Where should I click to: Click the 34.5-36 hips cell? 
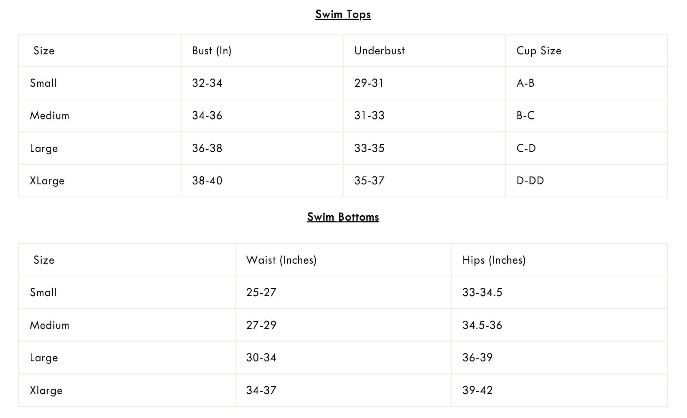click(482, 325)
